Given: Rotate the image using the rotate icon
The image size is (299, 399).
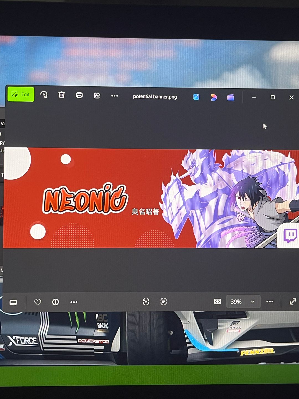Looking at the screenshot, I should [x=44, y=95].
